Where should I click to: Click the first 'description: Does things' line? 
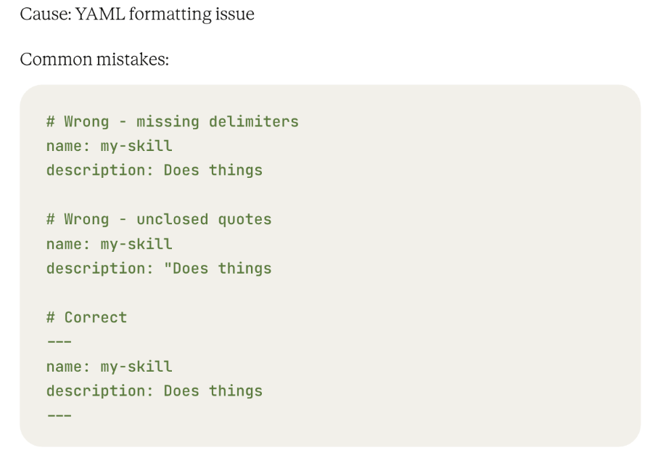tap(155, 171)
